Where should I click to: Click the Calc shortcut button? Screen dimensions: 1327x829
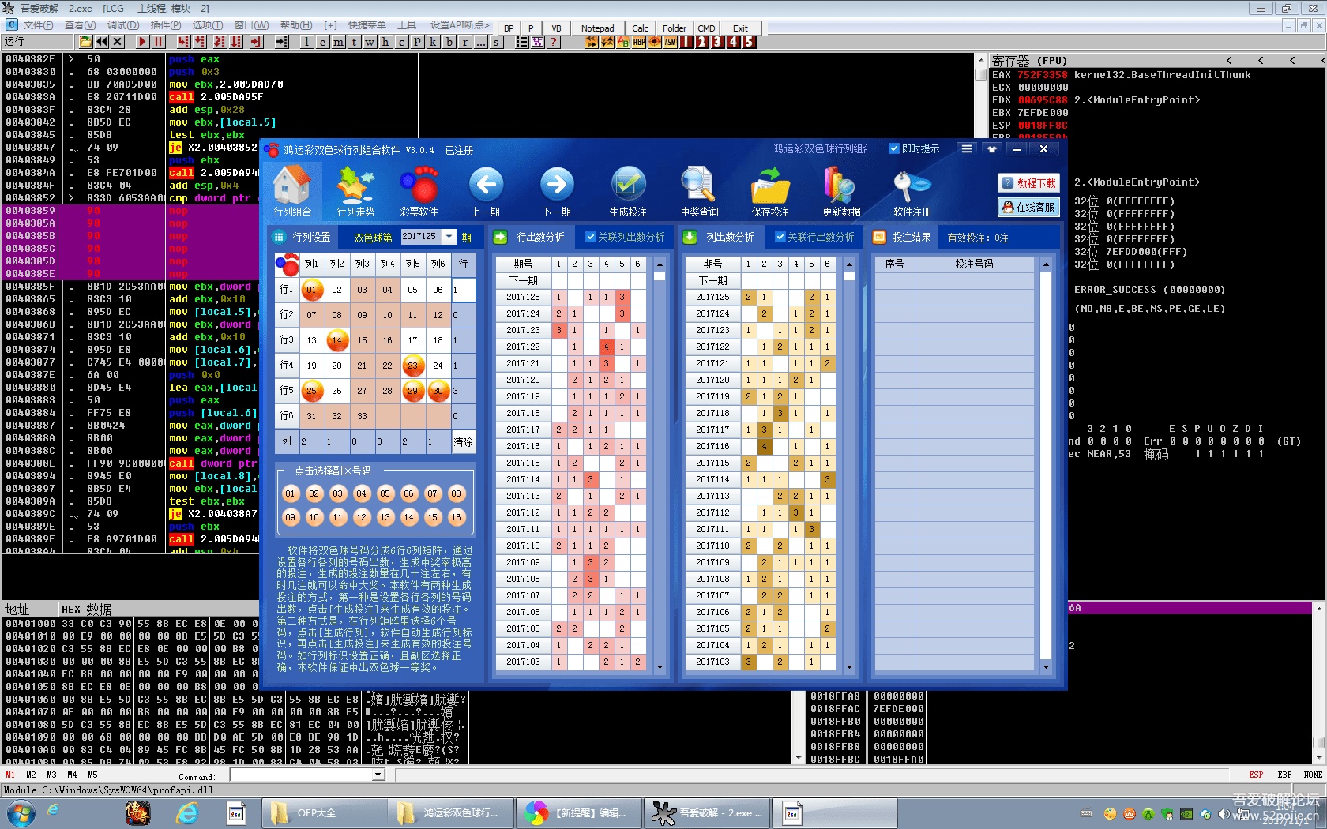(641, 28)
